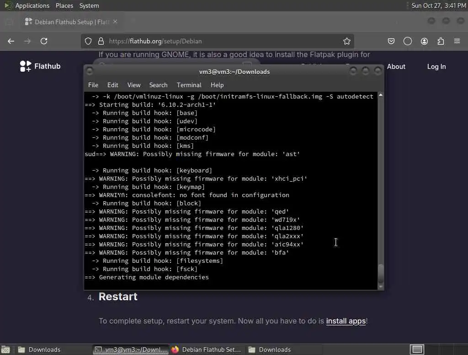Close the Debian Flathub Setup tab

click(x=115, y=21)
